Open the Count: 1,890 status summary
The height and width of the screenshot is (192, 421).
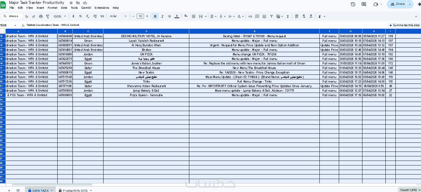409,190
